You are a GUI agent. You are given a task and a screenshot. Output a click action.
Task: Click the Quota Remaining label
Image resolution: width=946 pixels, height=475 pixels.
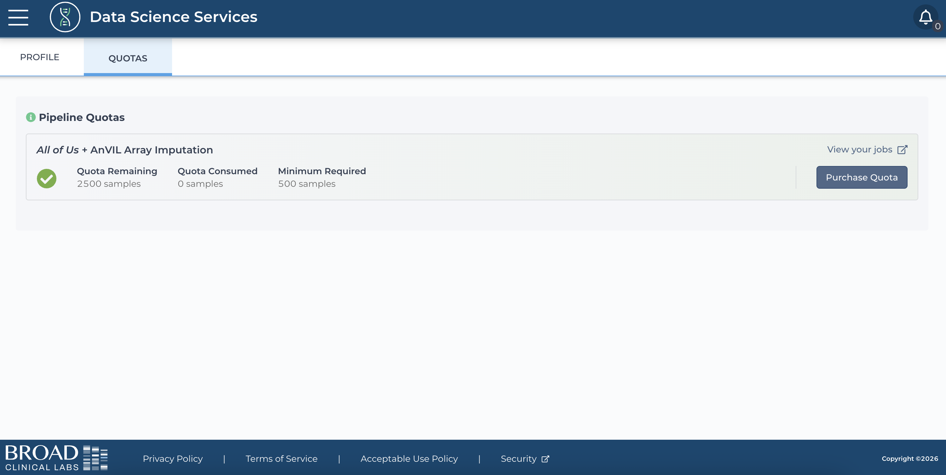tap(117, 171)
